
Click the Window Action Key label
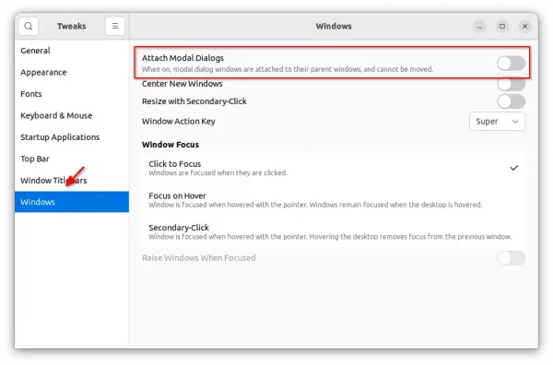(179, 122)
